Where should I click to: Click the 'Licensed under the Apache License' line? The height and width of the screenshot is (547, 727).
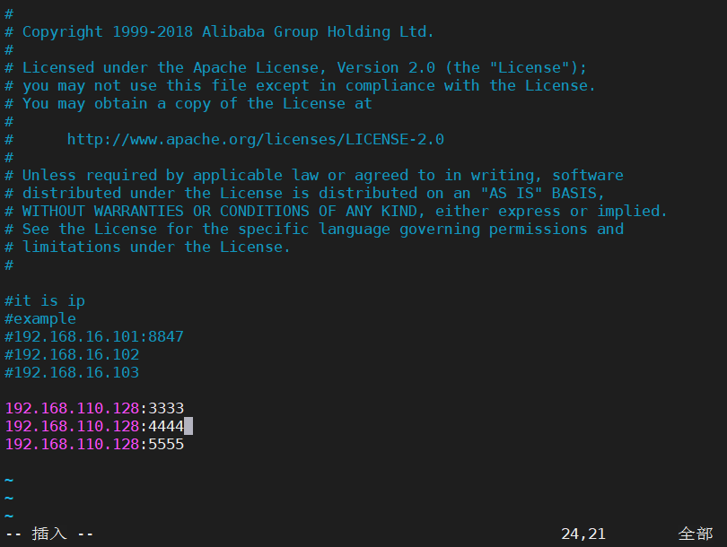point(296,67)
